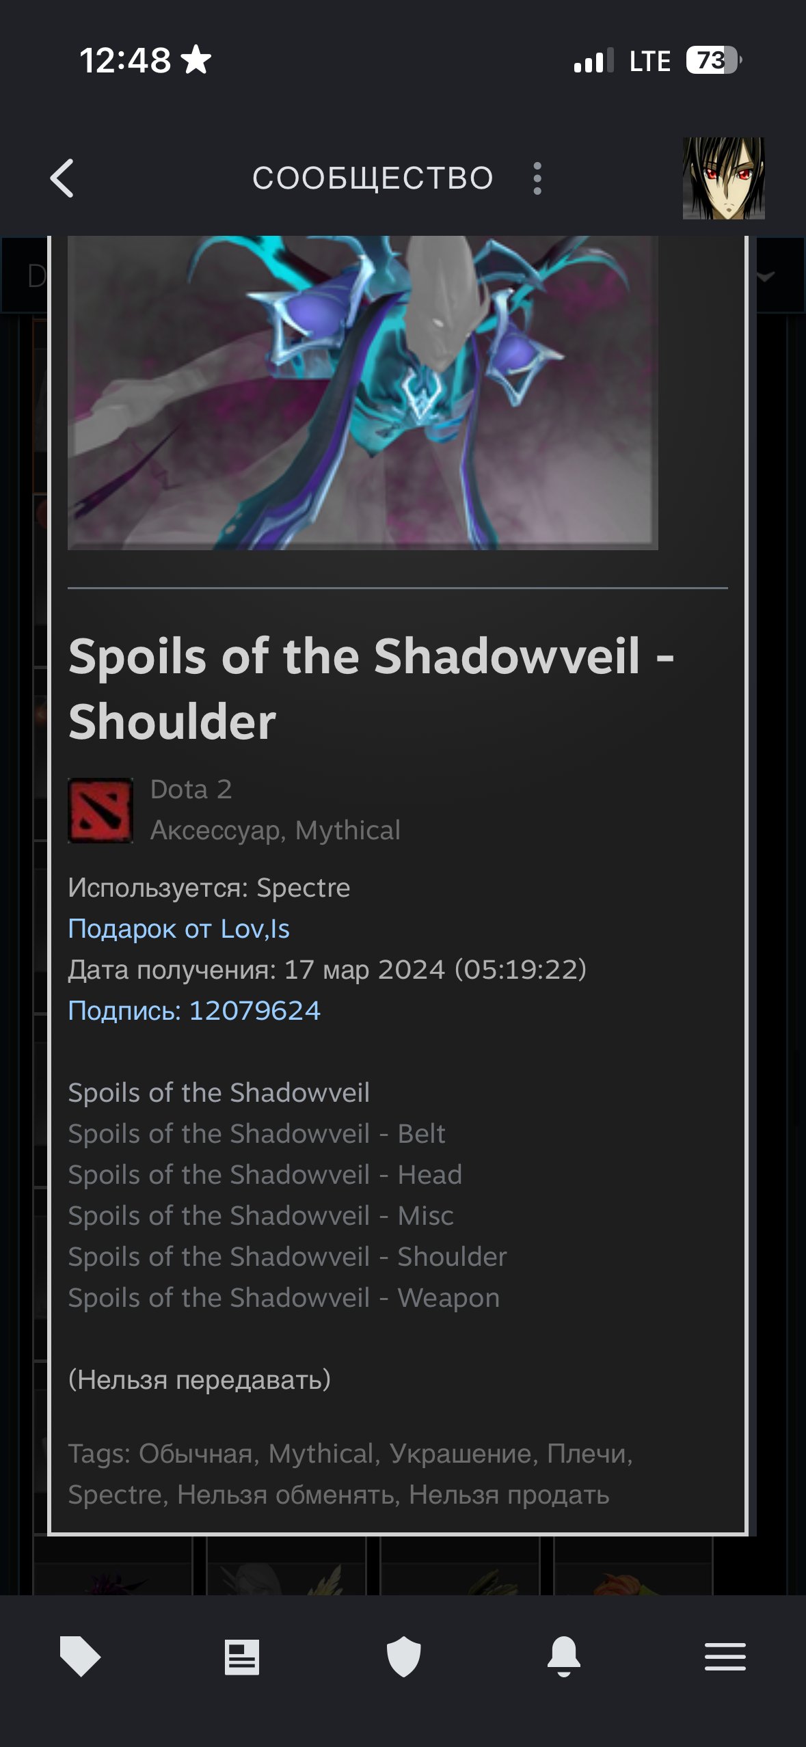This screenshot has width=806, height=1747.
Task: Open the hamburger menu tab
Action: [x=725, y=1657]
